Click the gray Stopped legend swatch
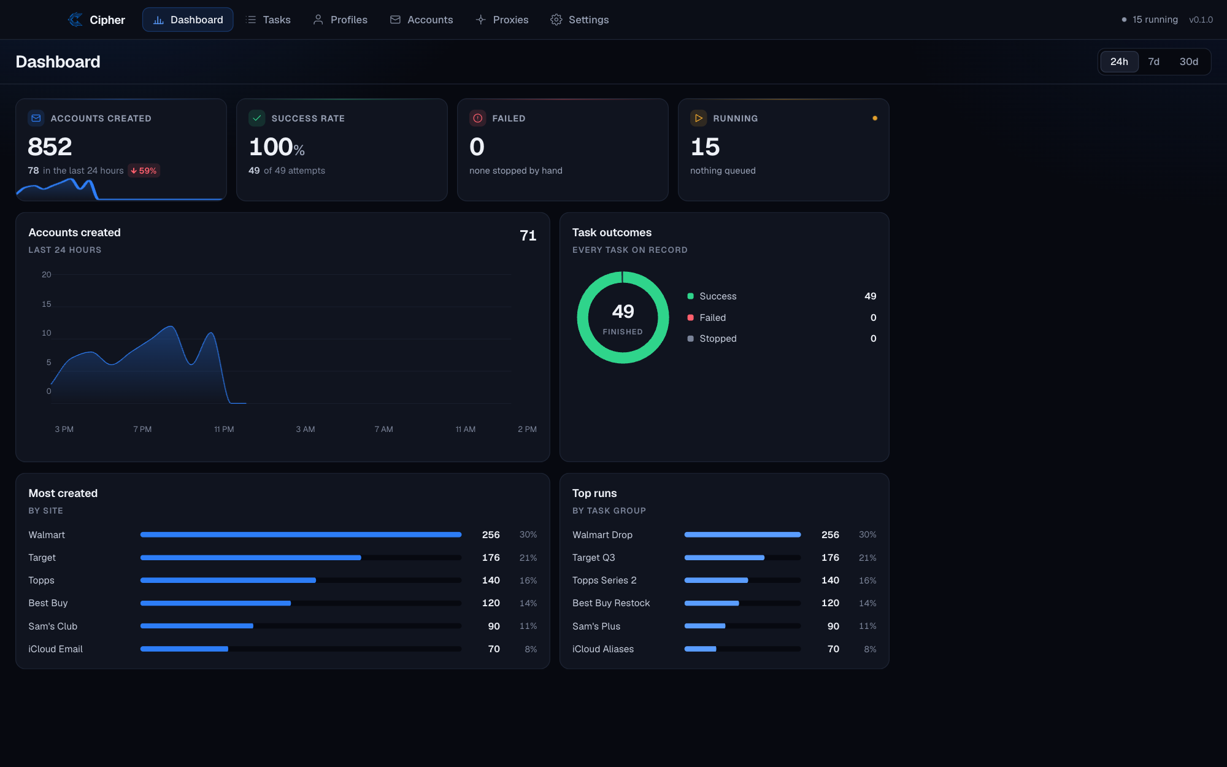Image resolution: width=1227 pixels, height=767 pixels. point(690,339)
